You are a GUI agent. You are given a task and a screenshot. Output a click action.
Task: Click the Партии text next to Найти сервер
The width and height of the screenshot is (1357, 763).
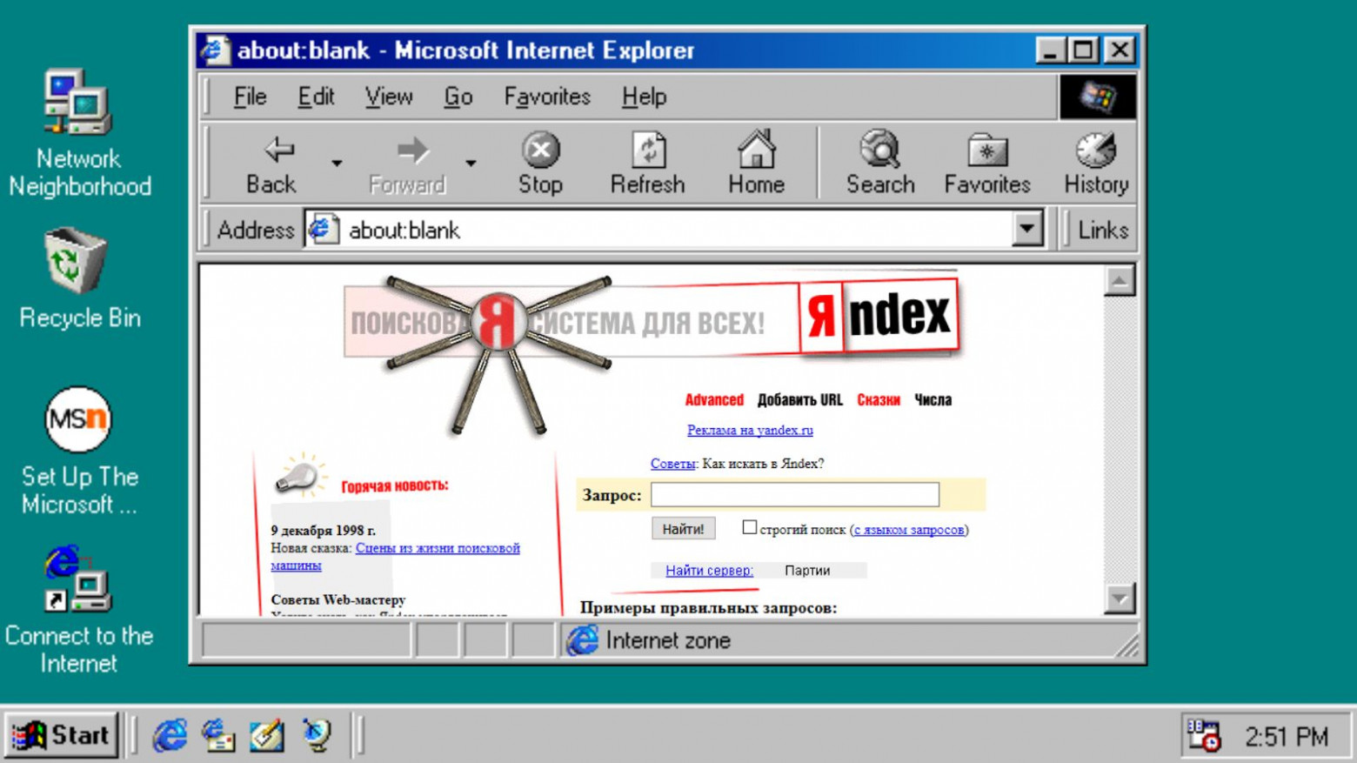click(807, 571)
